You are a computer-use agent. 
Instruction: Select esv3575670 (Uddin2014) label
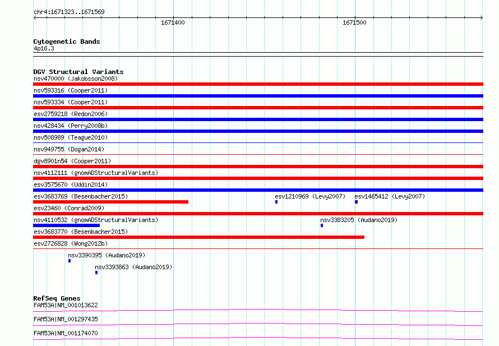point(71,184)
